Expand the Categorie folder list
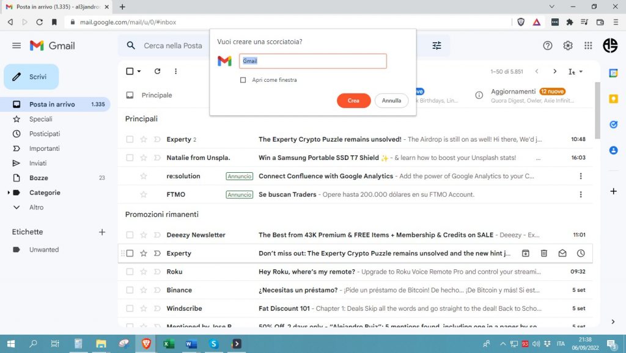 point(9,193)
